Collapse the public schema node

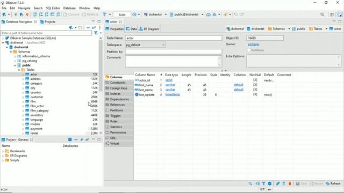click(x=15, y=65)
